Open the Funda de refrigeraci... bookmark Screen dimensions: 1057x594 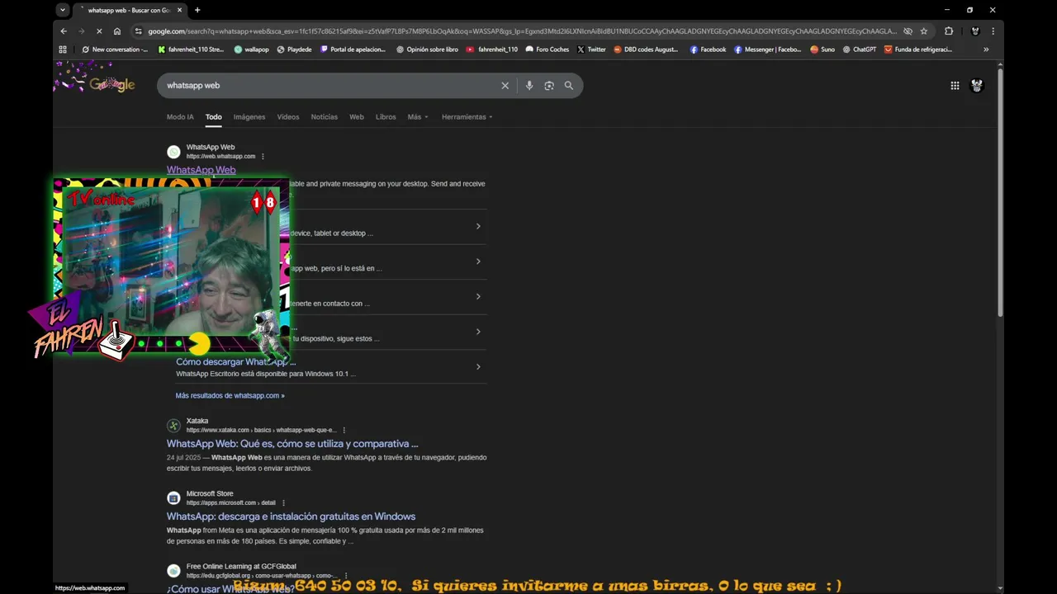coord(918,49)
